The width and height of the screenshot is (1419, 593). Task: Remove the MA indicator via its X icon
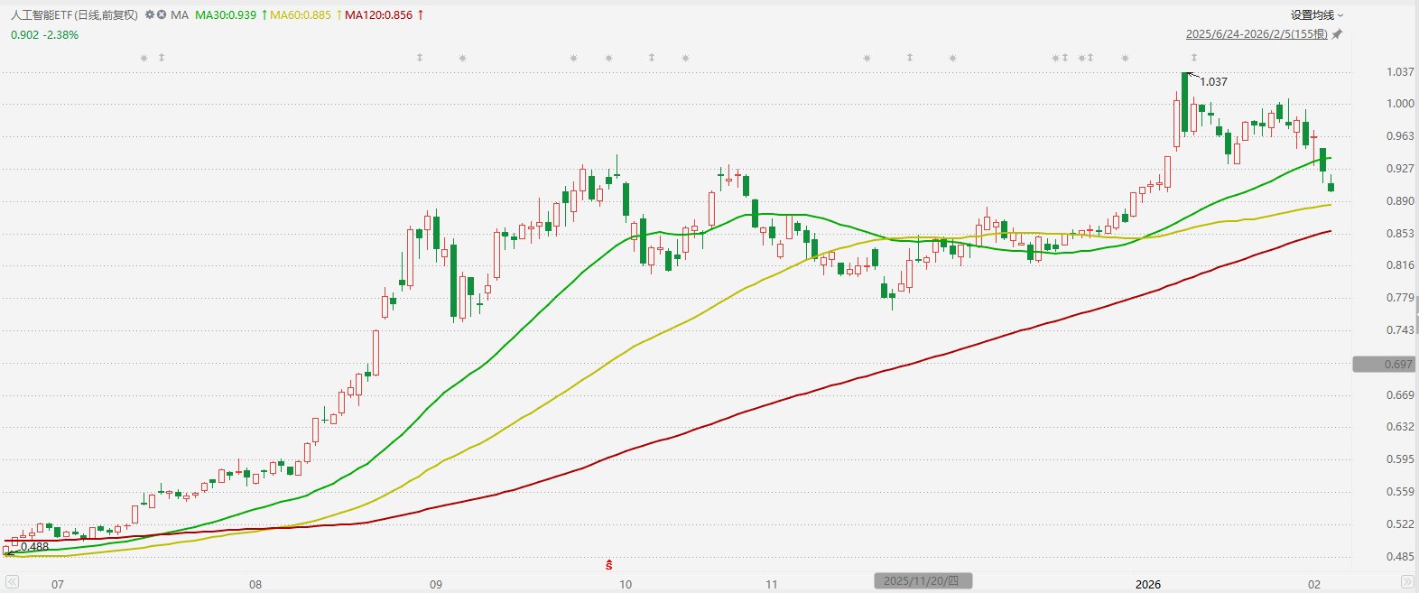coord(162,15)
